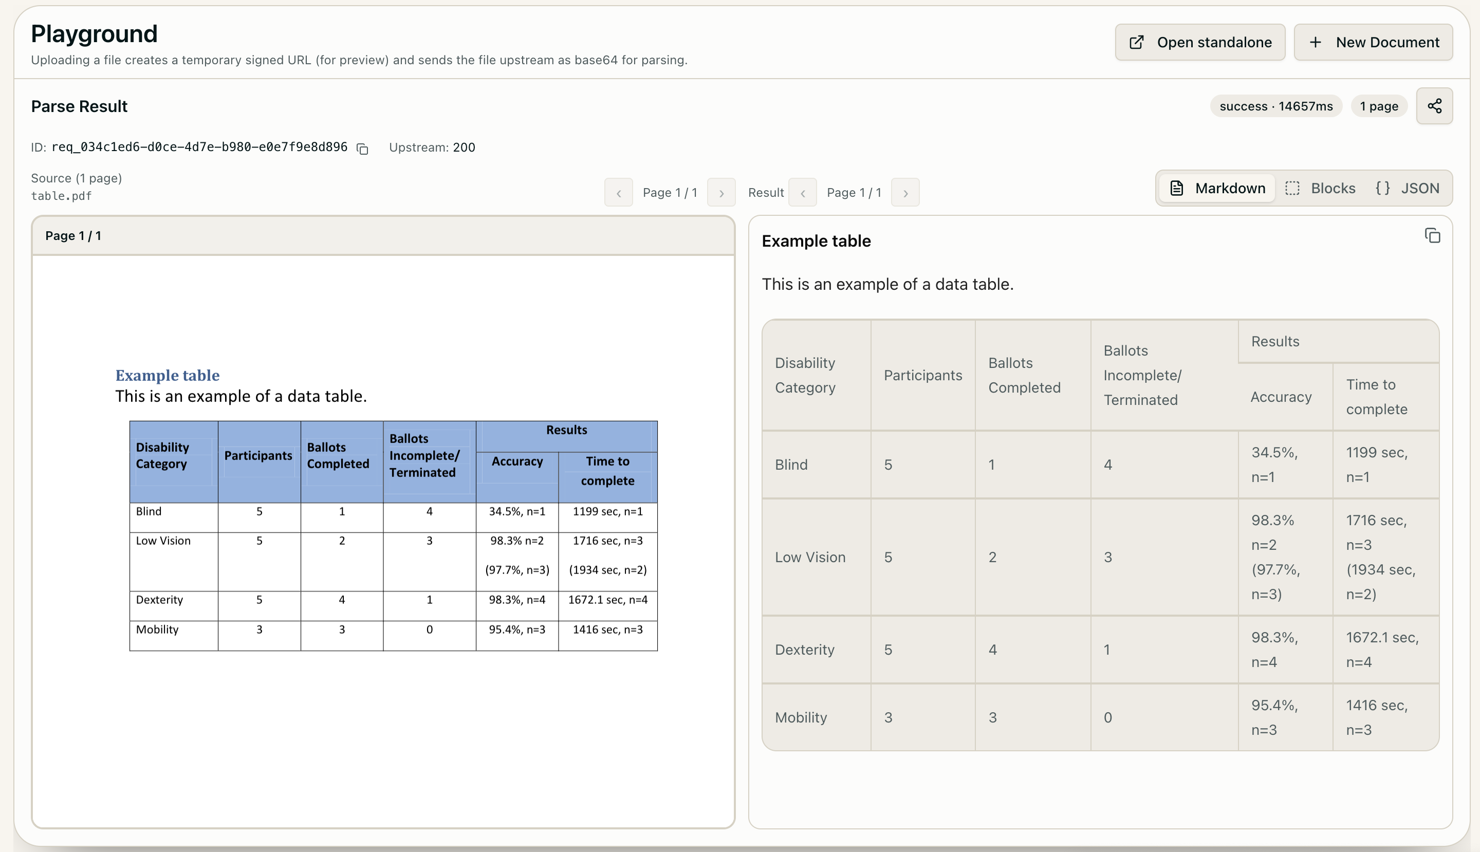Screen dimensions: 1480x852
Task: Select the Low Vision row cell in parsed table
Action: tap(810, 557)
